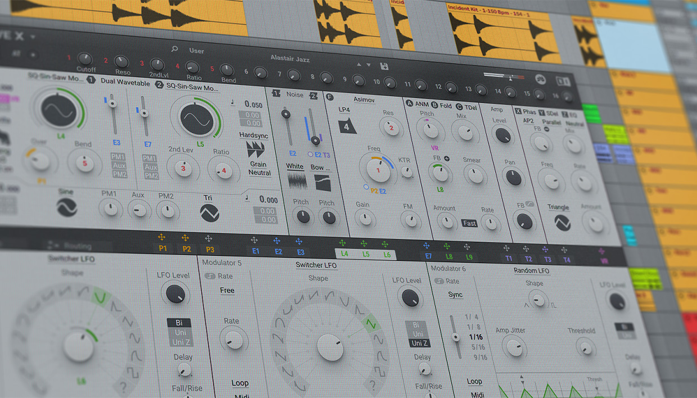This screenshot has height=398, width=697.
Task: Set Modulator 6 rate mode to Sync
Action: 455,295
